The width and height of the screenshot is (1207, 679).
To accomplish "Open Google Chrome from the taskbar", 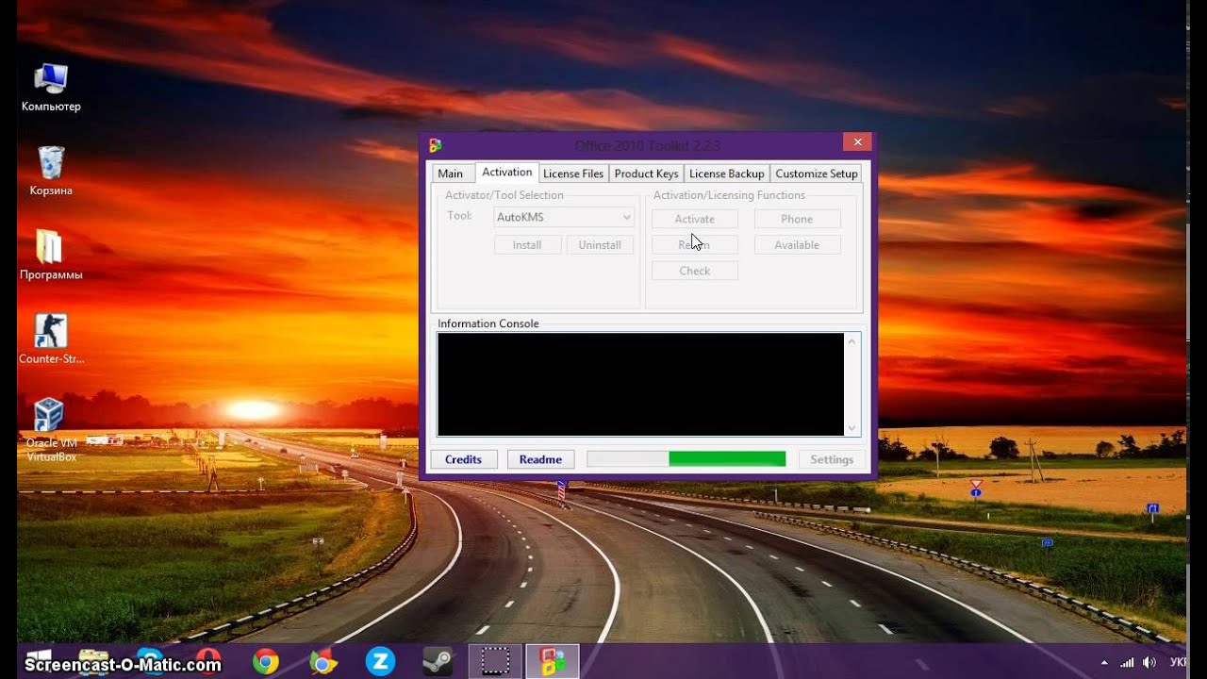I will [266, 662].
